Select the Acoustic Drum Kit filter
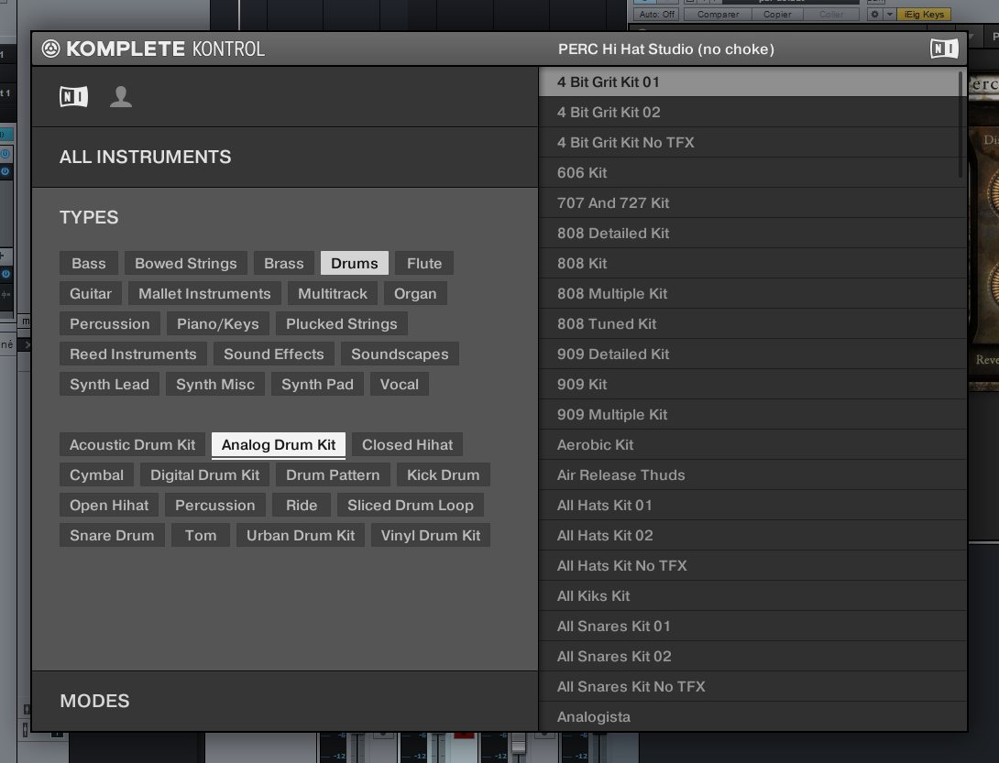This screenshot has height=763, width=999. [131, 444]
